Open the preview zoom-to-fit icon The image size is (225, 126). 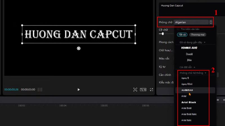[x=135, y=90]
